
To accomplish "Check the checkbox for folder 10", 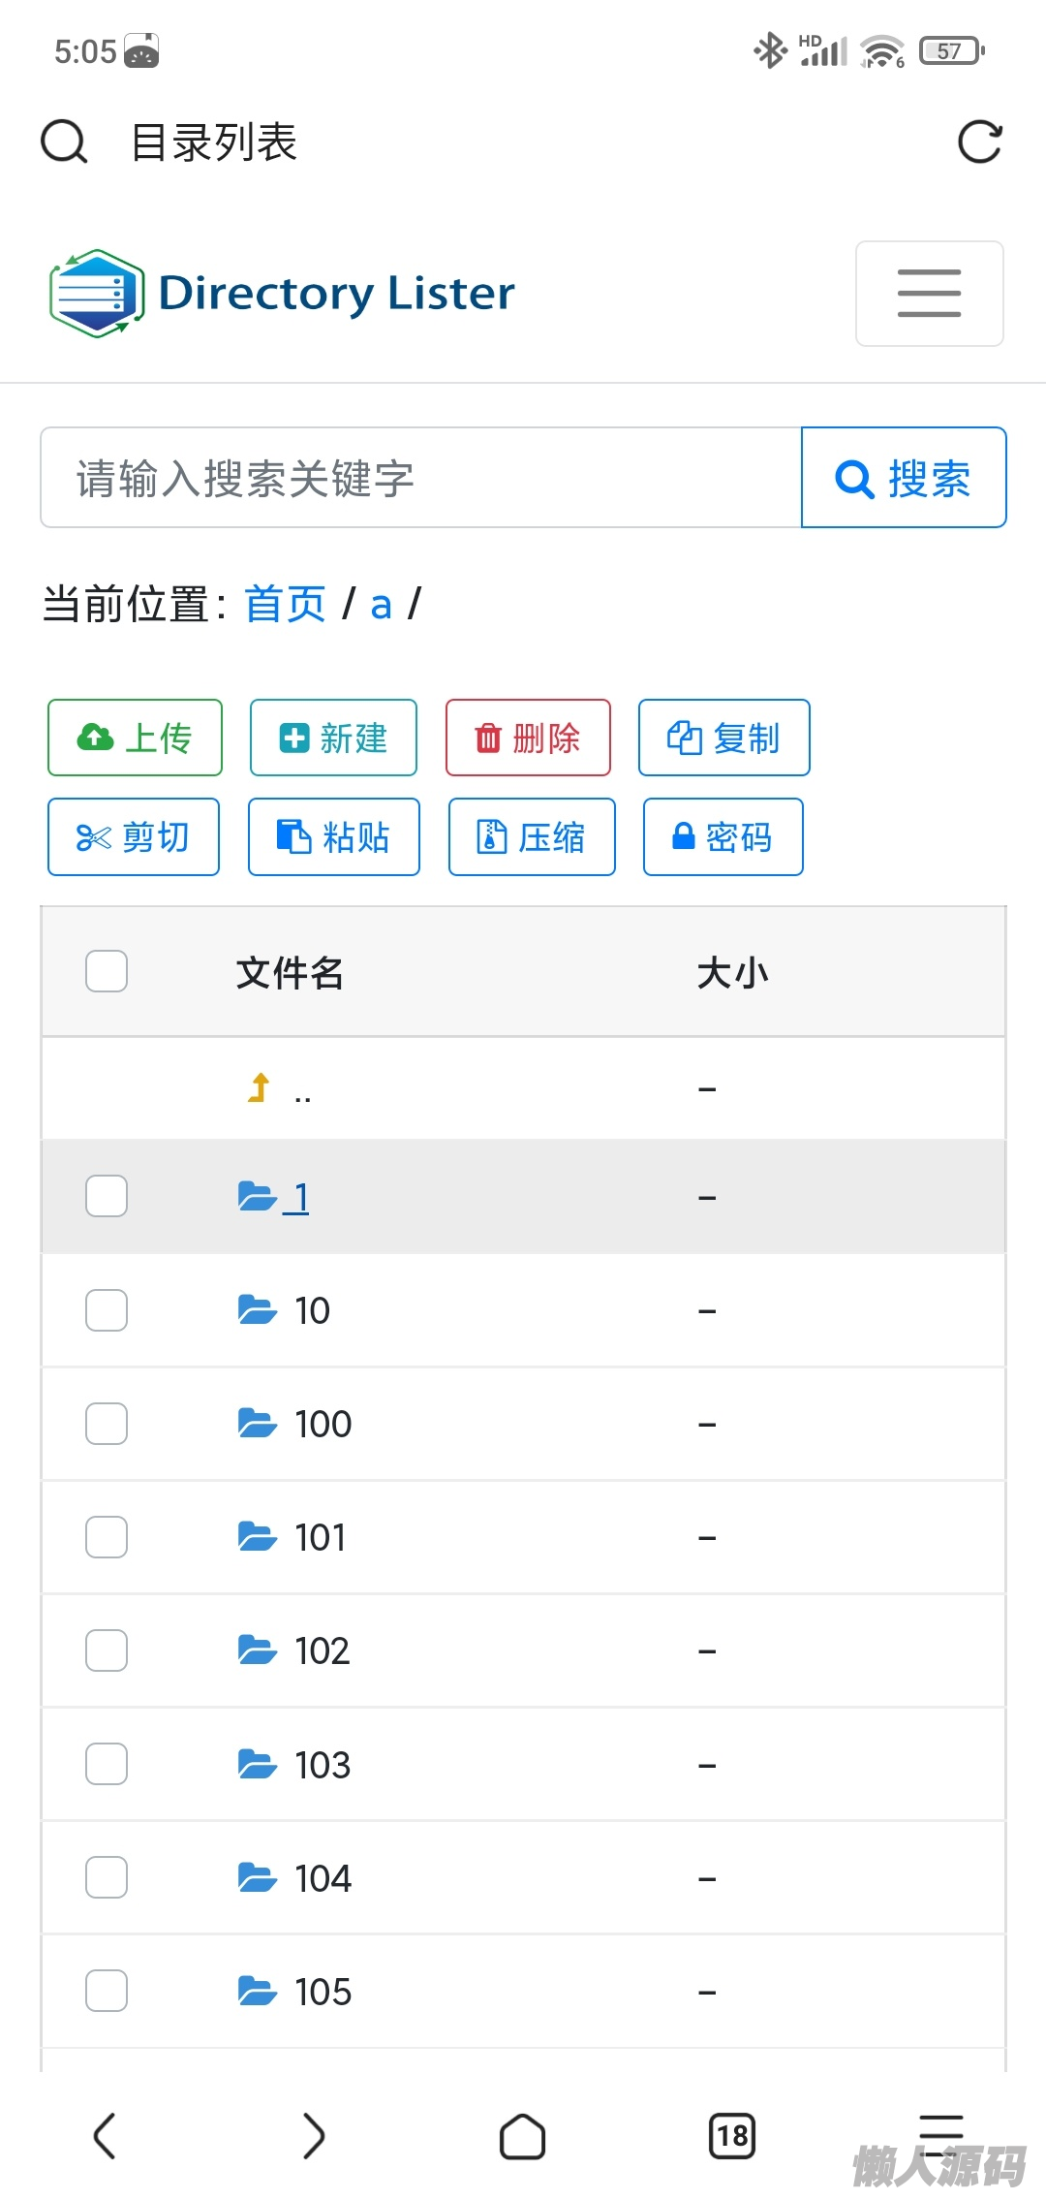I will [107, 1310].
